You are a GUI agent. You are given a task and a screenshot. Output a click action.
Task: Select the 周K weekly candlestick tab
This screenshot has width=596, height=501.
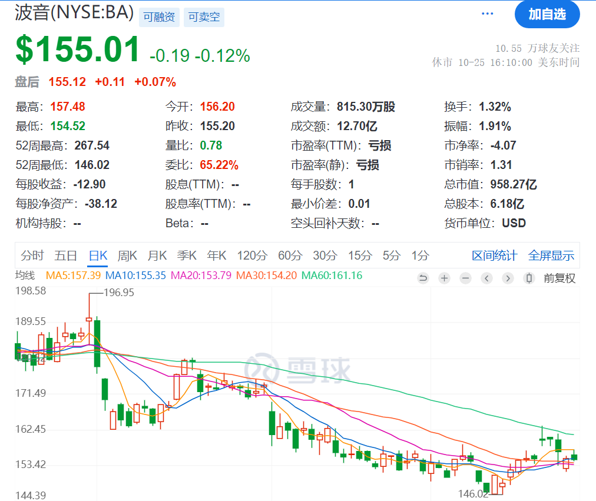[x=127, y=256]
